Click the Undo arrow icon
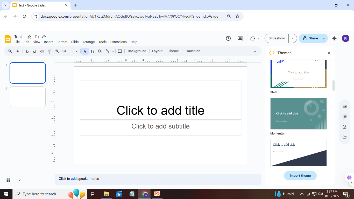 (27, 51)
